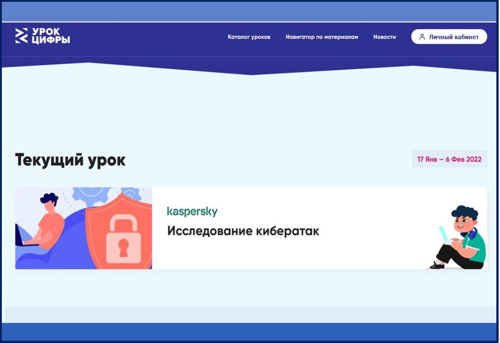This screenshot has height=343, width=500.
Task: Click the shield and lock lesson thumbnail
Action: (83, 228)
